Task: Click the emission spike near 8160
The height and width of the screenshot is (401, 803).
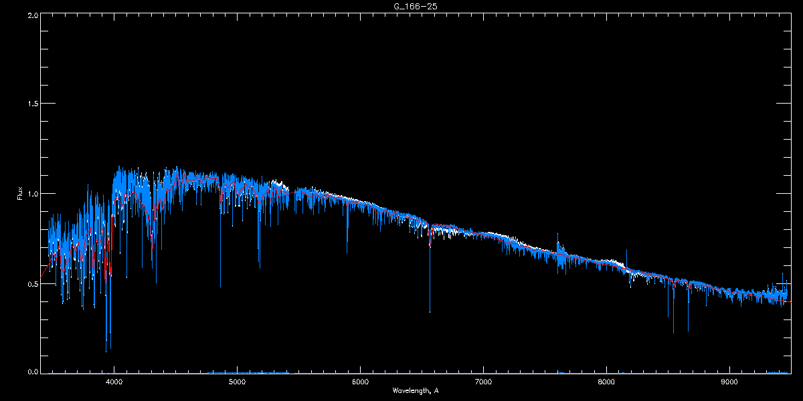Action: tap(626, 257)
